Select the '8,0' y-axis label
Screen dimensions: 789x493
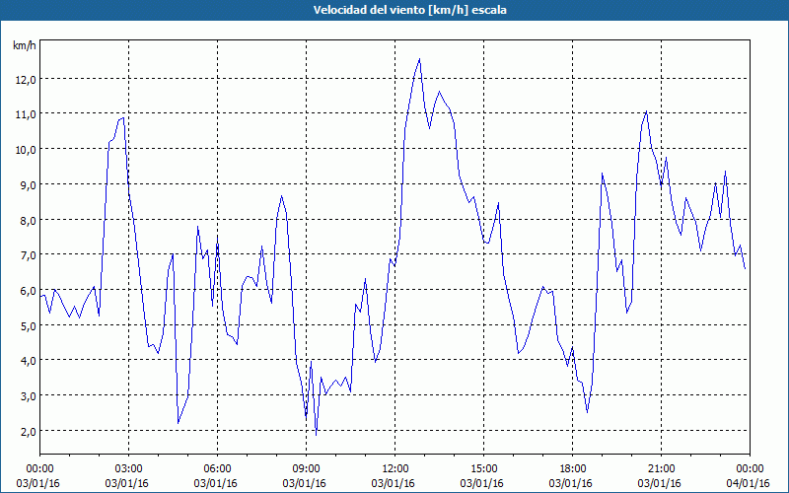tap(29, 220)
